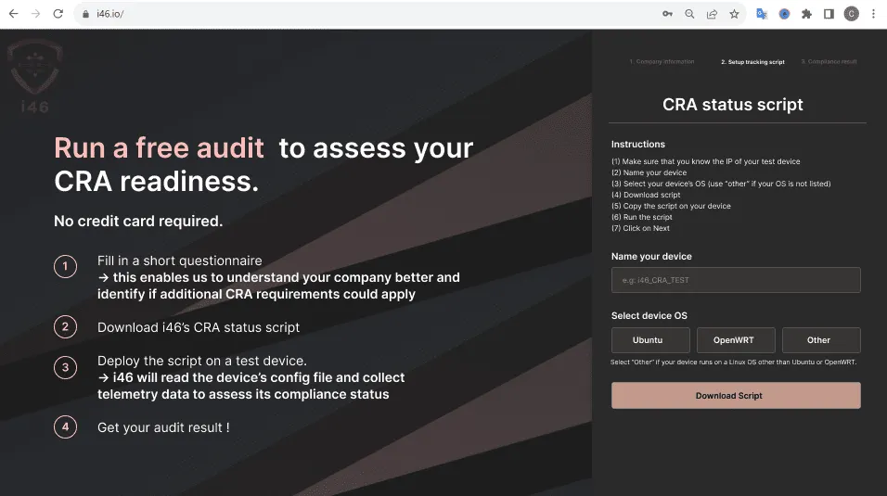This screenshot has width=887, height=496.
Task: Open the Extensions puzzle piece menu
Action: 806,14
